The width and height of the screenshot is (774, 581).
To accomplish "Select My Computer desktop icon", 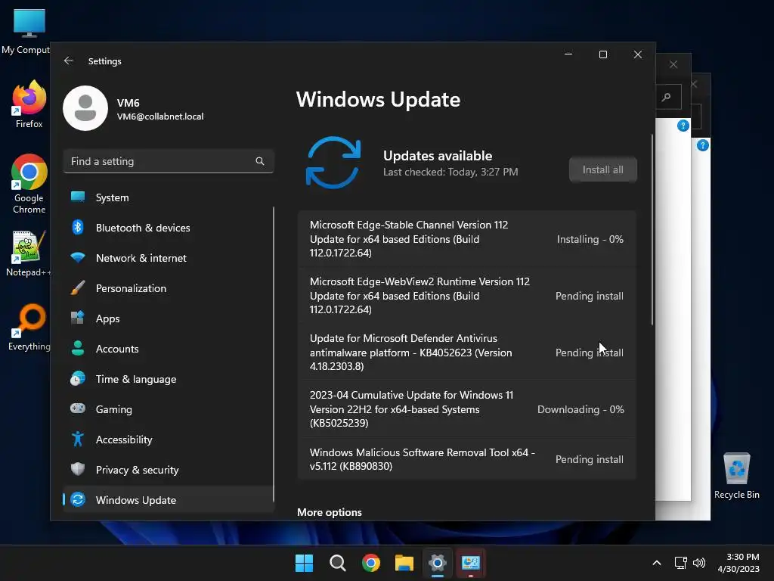I will (x=26, y=31).
